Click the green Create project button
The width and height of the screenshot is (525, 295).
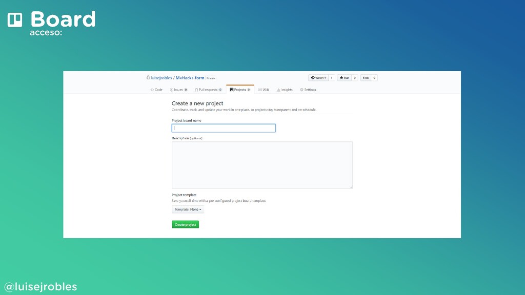(x=186, y=224)
